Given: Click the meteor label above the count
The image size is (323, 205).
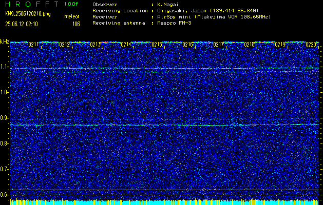Looking at the screenshot, I should point(72,17).
